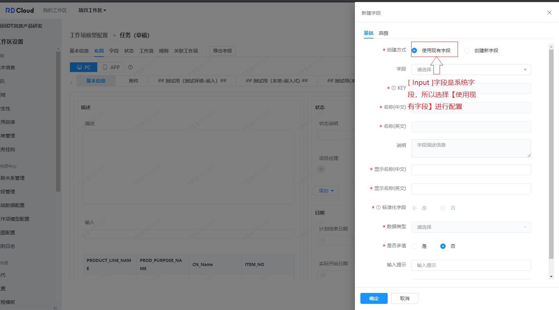Click the APP phone icon button
This screenshot has width=559, height=310.
pos(111,67)
